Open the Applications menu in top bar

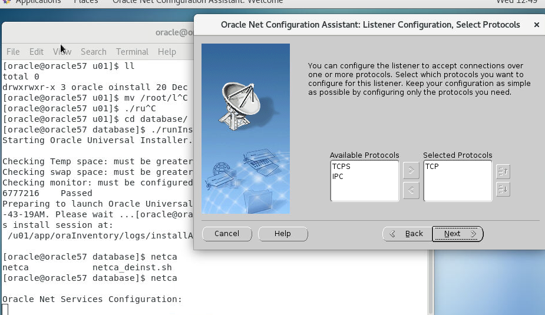(x=38, y=2)
